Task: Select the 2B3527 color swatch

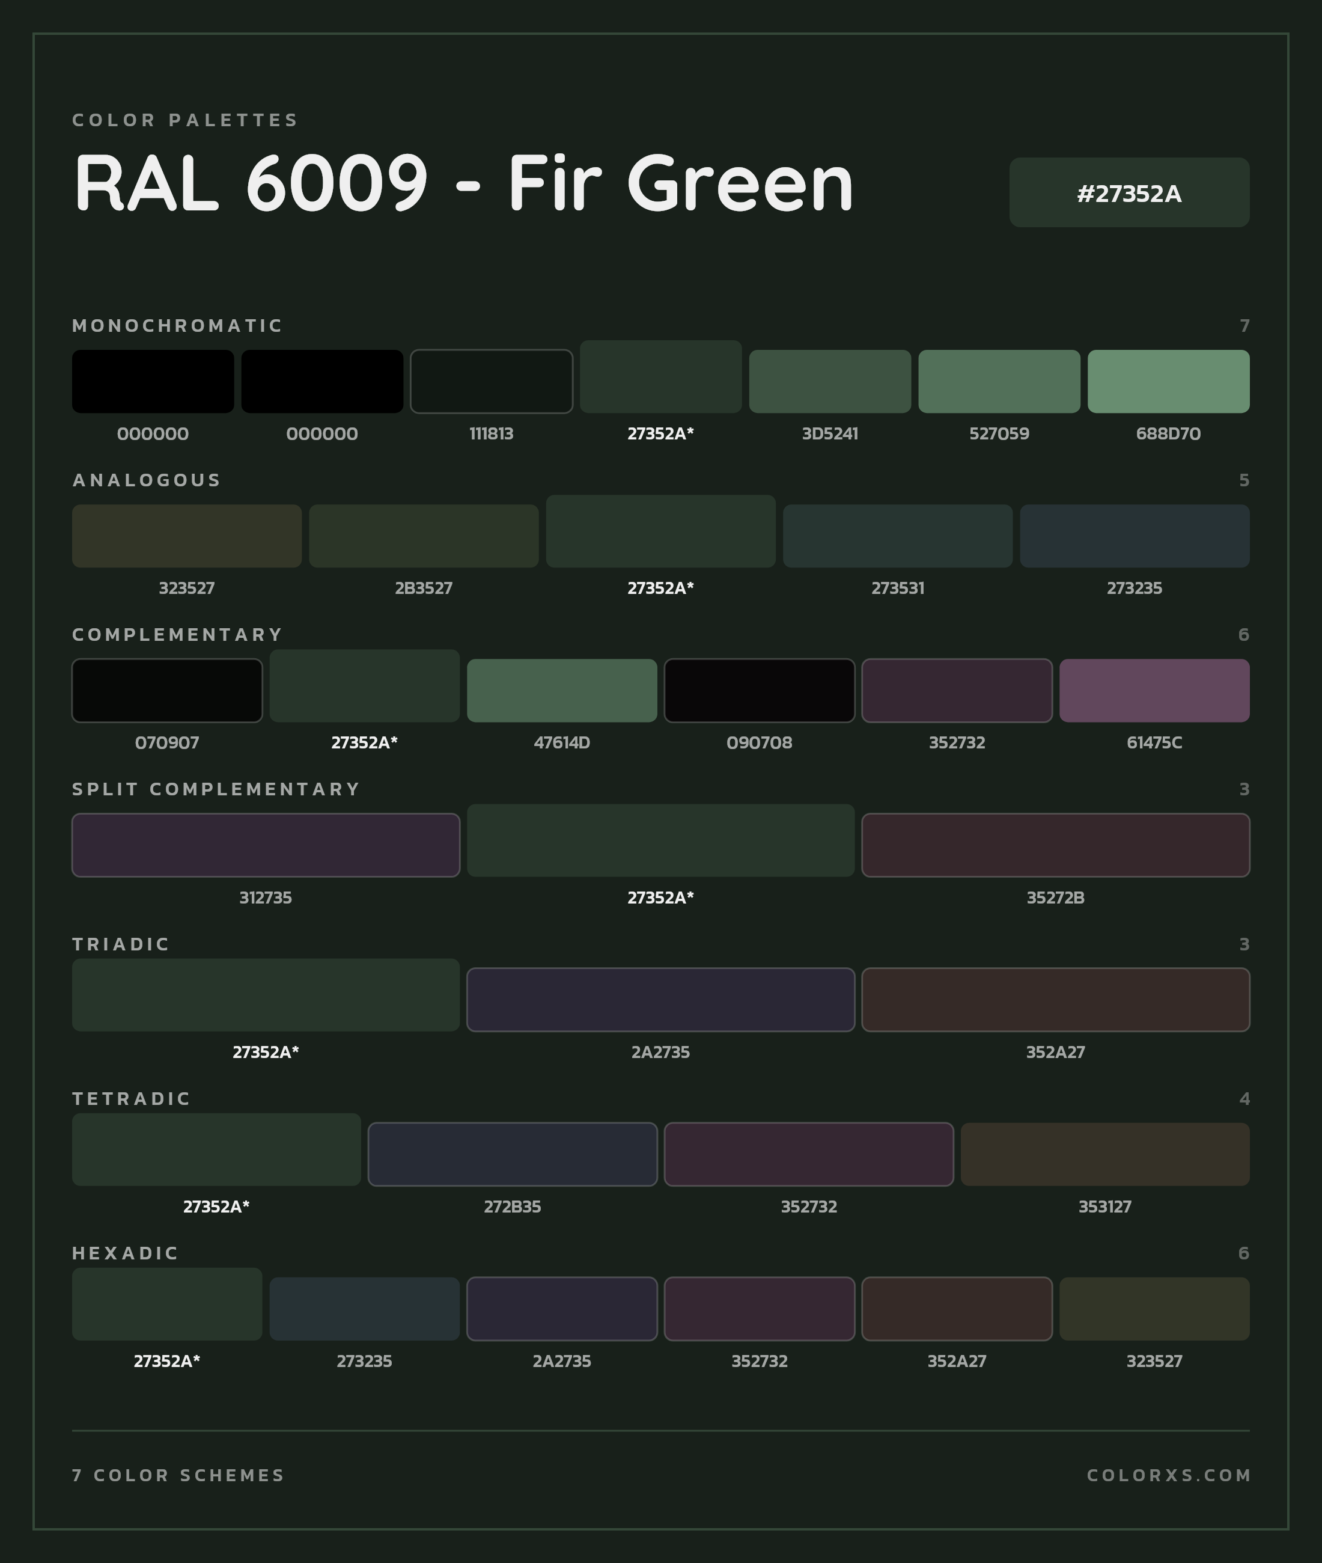Action: tap(424, 536)
